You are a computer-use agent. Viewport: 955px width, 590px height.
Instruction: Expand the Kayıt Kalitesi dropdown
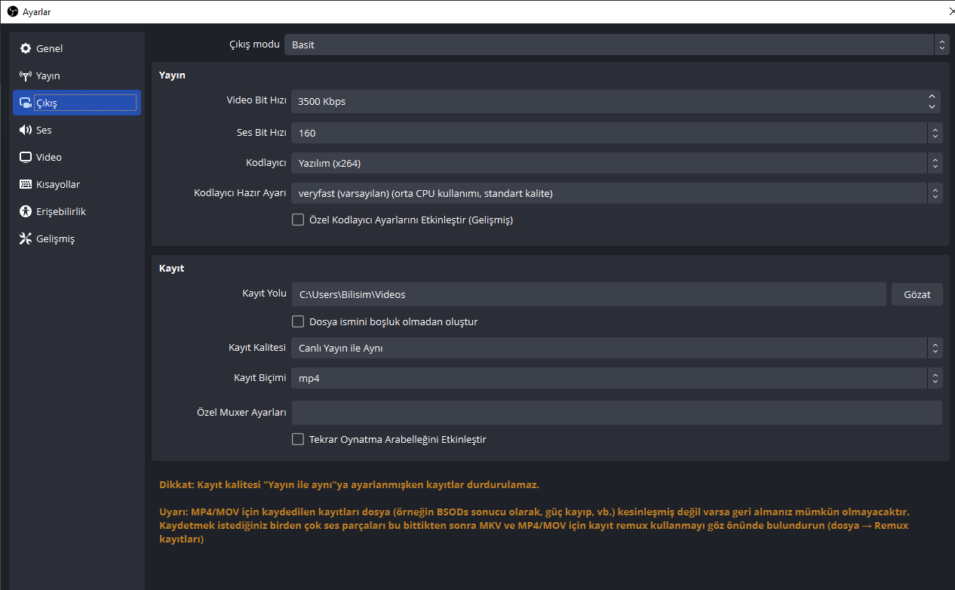[617, 348]
